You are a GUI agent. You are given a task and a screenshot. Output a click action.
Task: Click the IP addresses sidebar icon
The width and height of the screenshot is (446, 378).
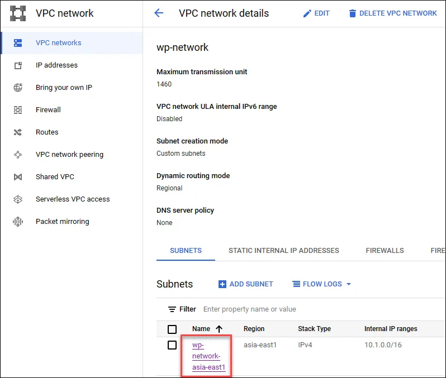(x=18, y=65)
